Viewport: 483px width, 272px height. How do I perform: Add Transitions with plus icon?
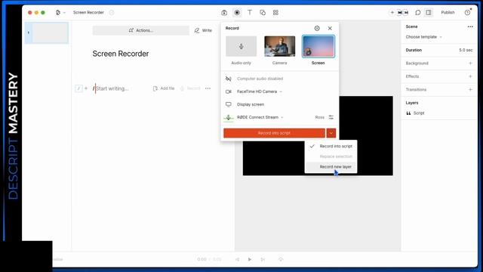(x=470, y=90)
